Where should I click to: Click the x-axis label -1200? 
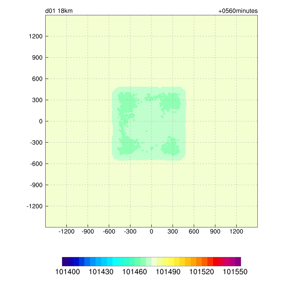[67, 231]
